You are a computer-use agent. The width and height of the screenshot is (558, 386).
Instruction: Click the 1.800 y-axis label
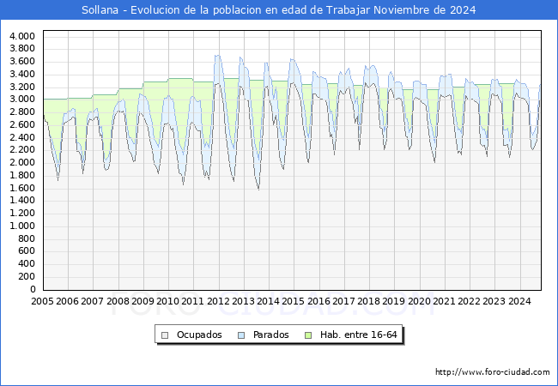coord(22,175)
